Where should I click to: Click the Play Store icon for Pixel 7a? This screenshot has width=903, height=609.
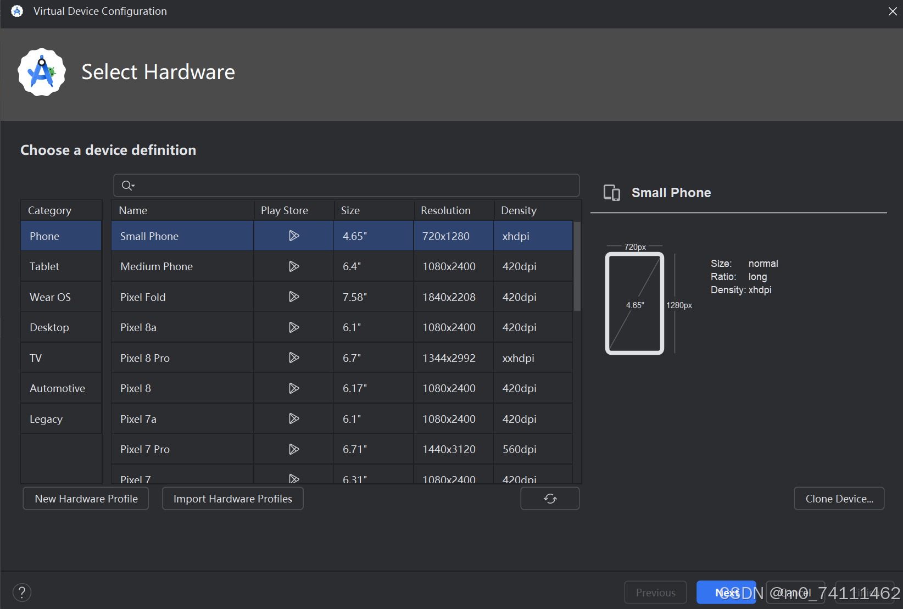pyautogui.click(x=294, y=418)
